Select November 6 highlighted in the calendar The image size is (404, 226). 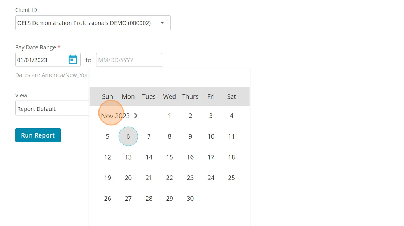pos(128,136)
